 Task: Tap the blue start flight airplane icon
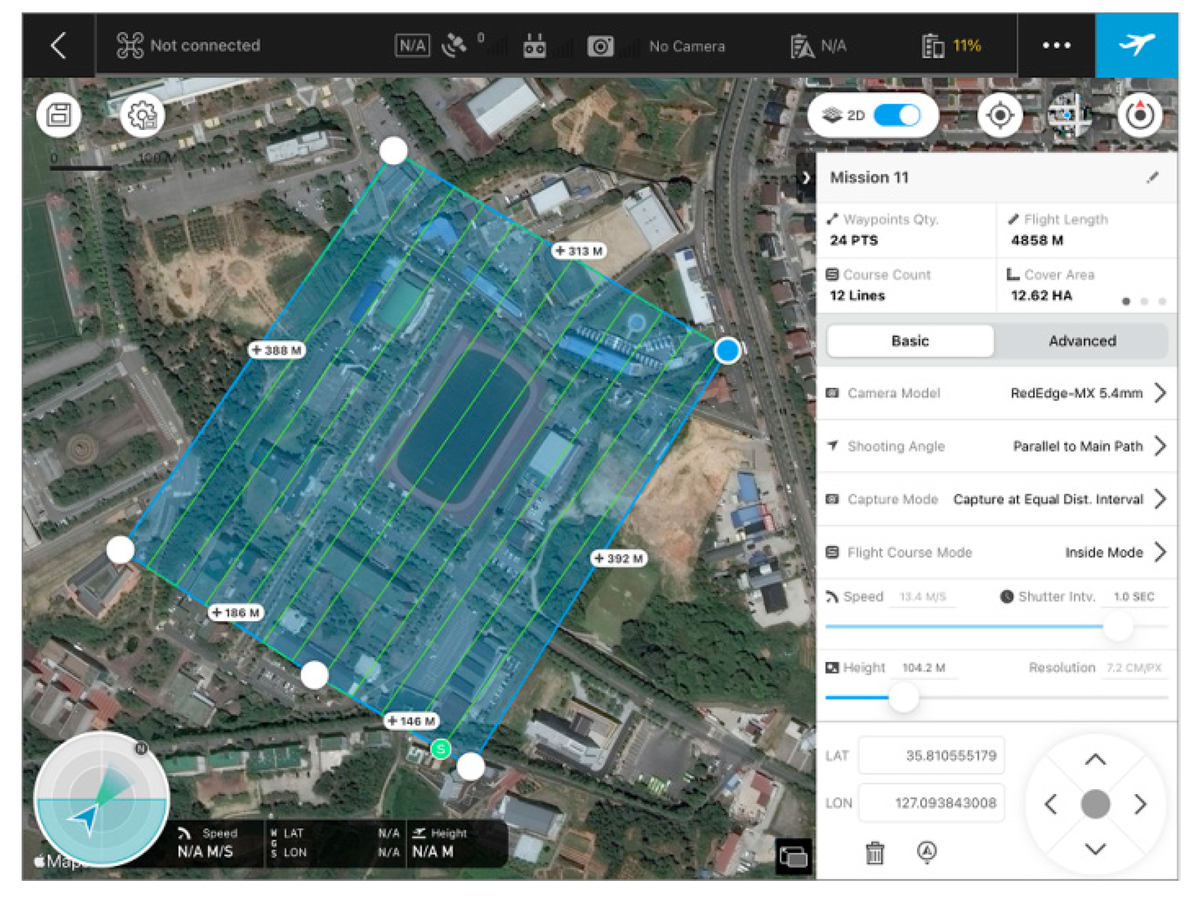point(1136,45)
